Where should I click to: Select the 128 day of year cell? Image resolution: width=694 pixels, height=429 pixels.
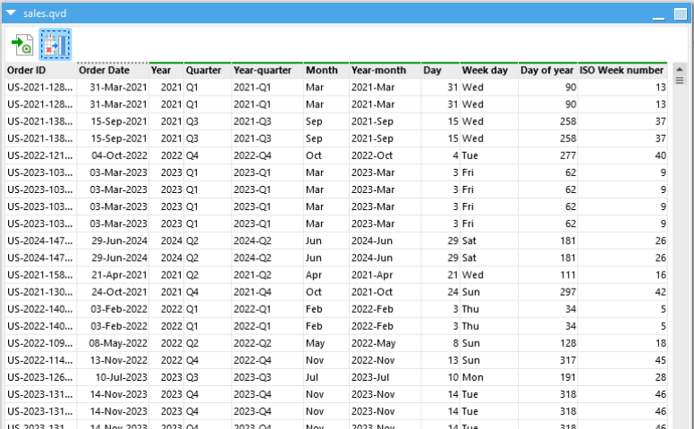coord(547,343)
